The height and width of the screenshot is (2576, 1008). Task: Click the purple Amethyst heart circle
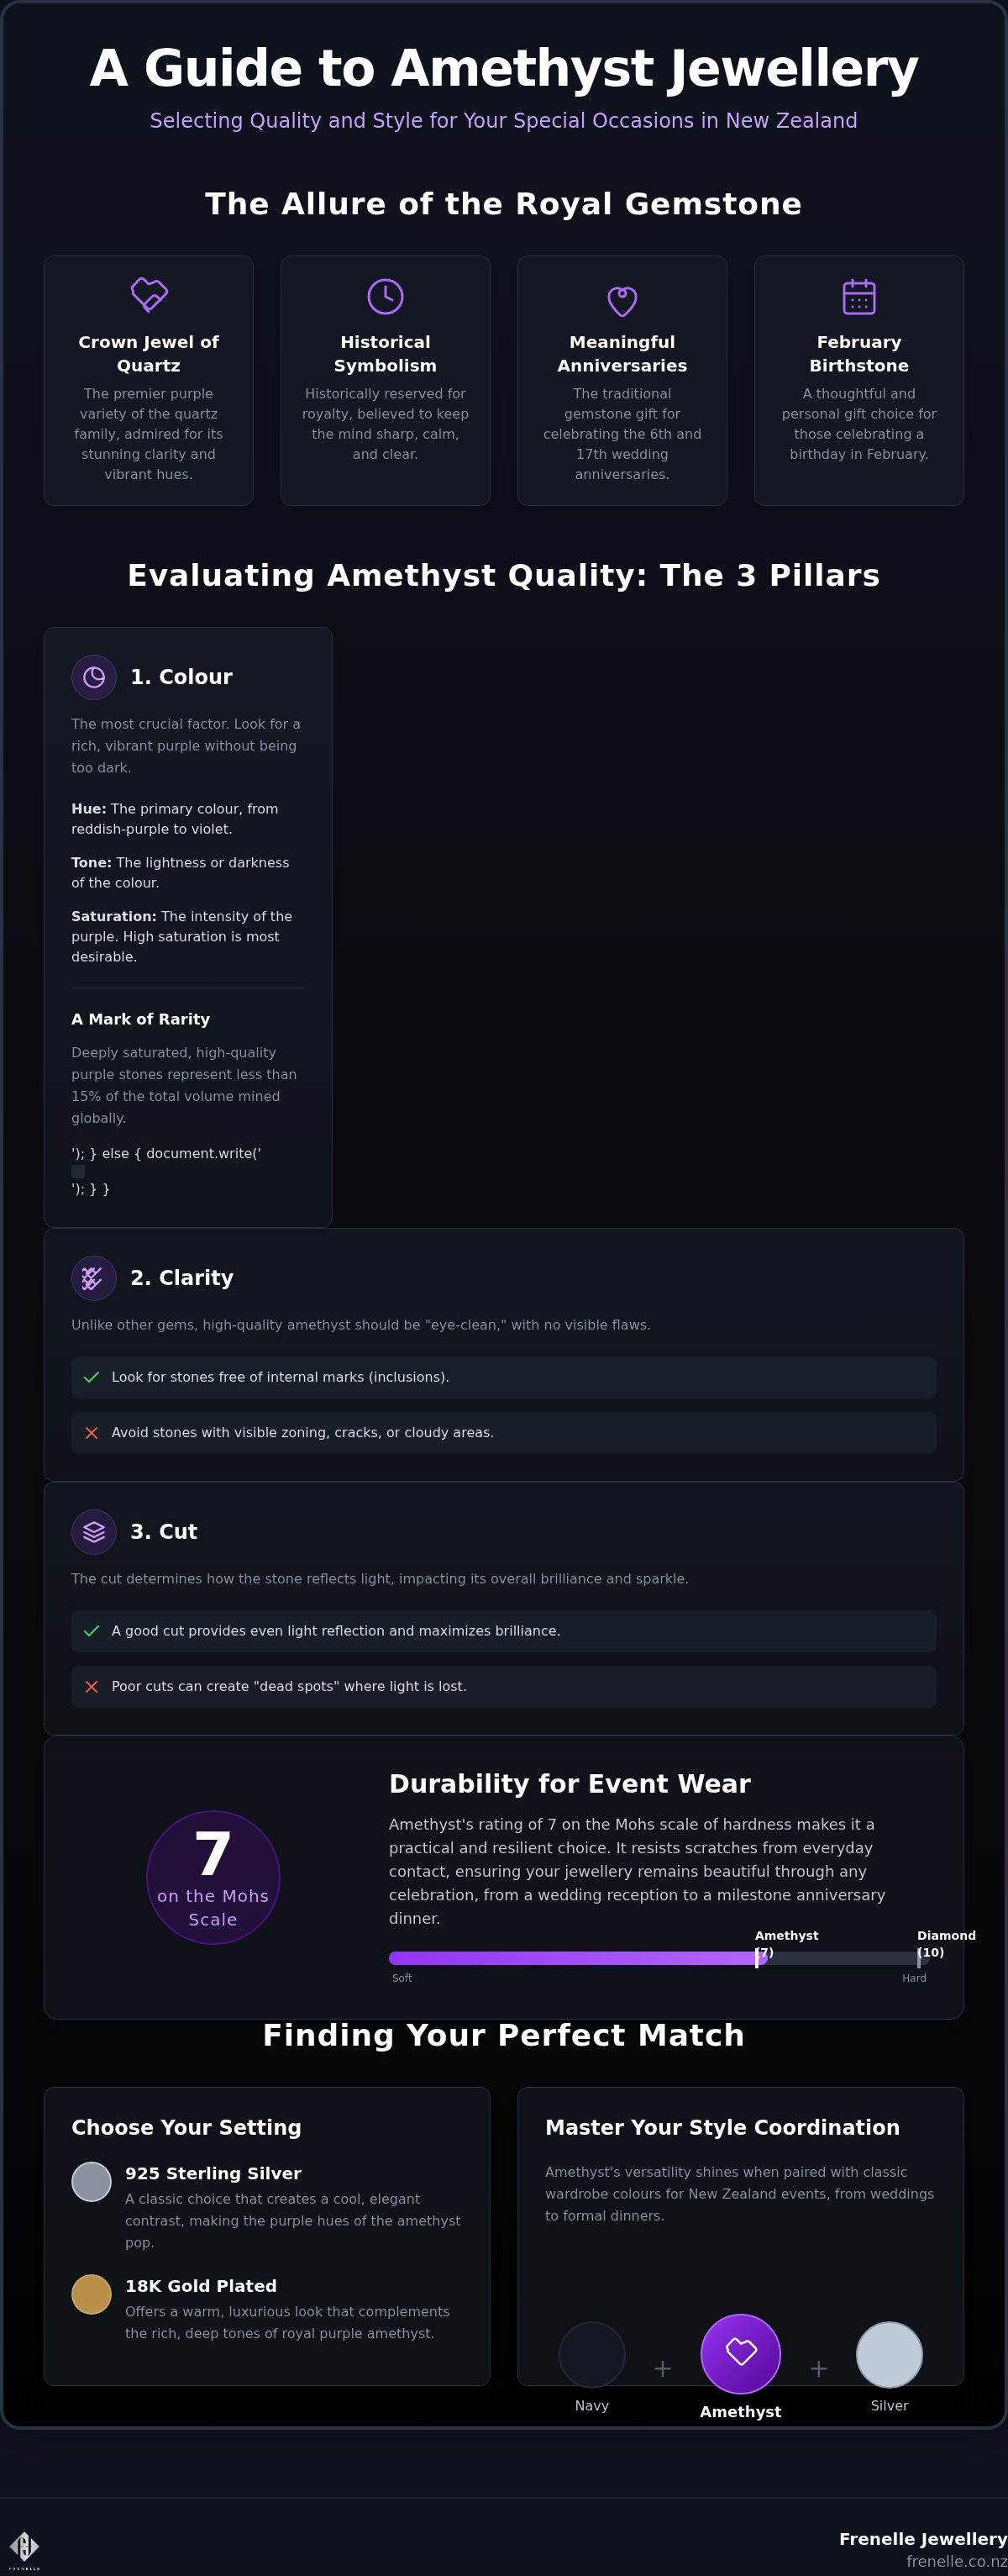[x=741, y=2354]
